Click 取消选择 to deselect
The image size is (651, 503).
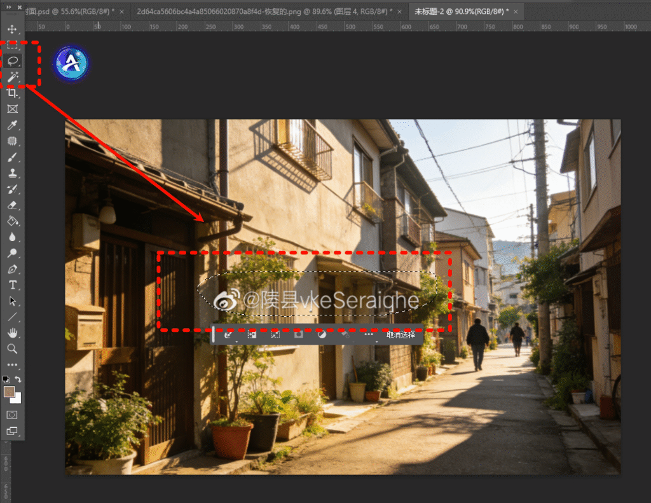coord(401,334)
